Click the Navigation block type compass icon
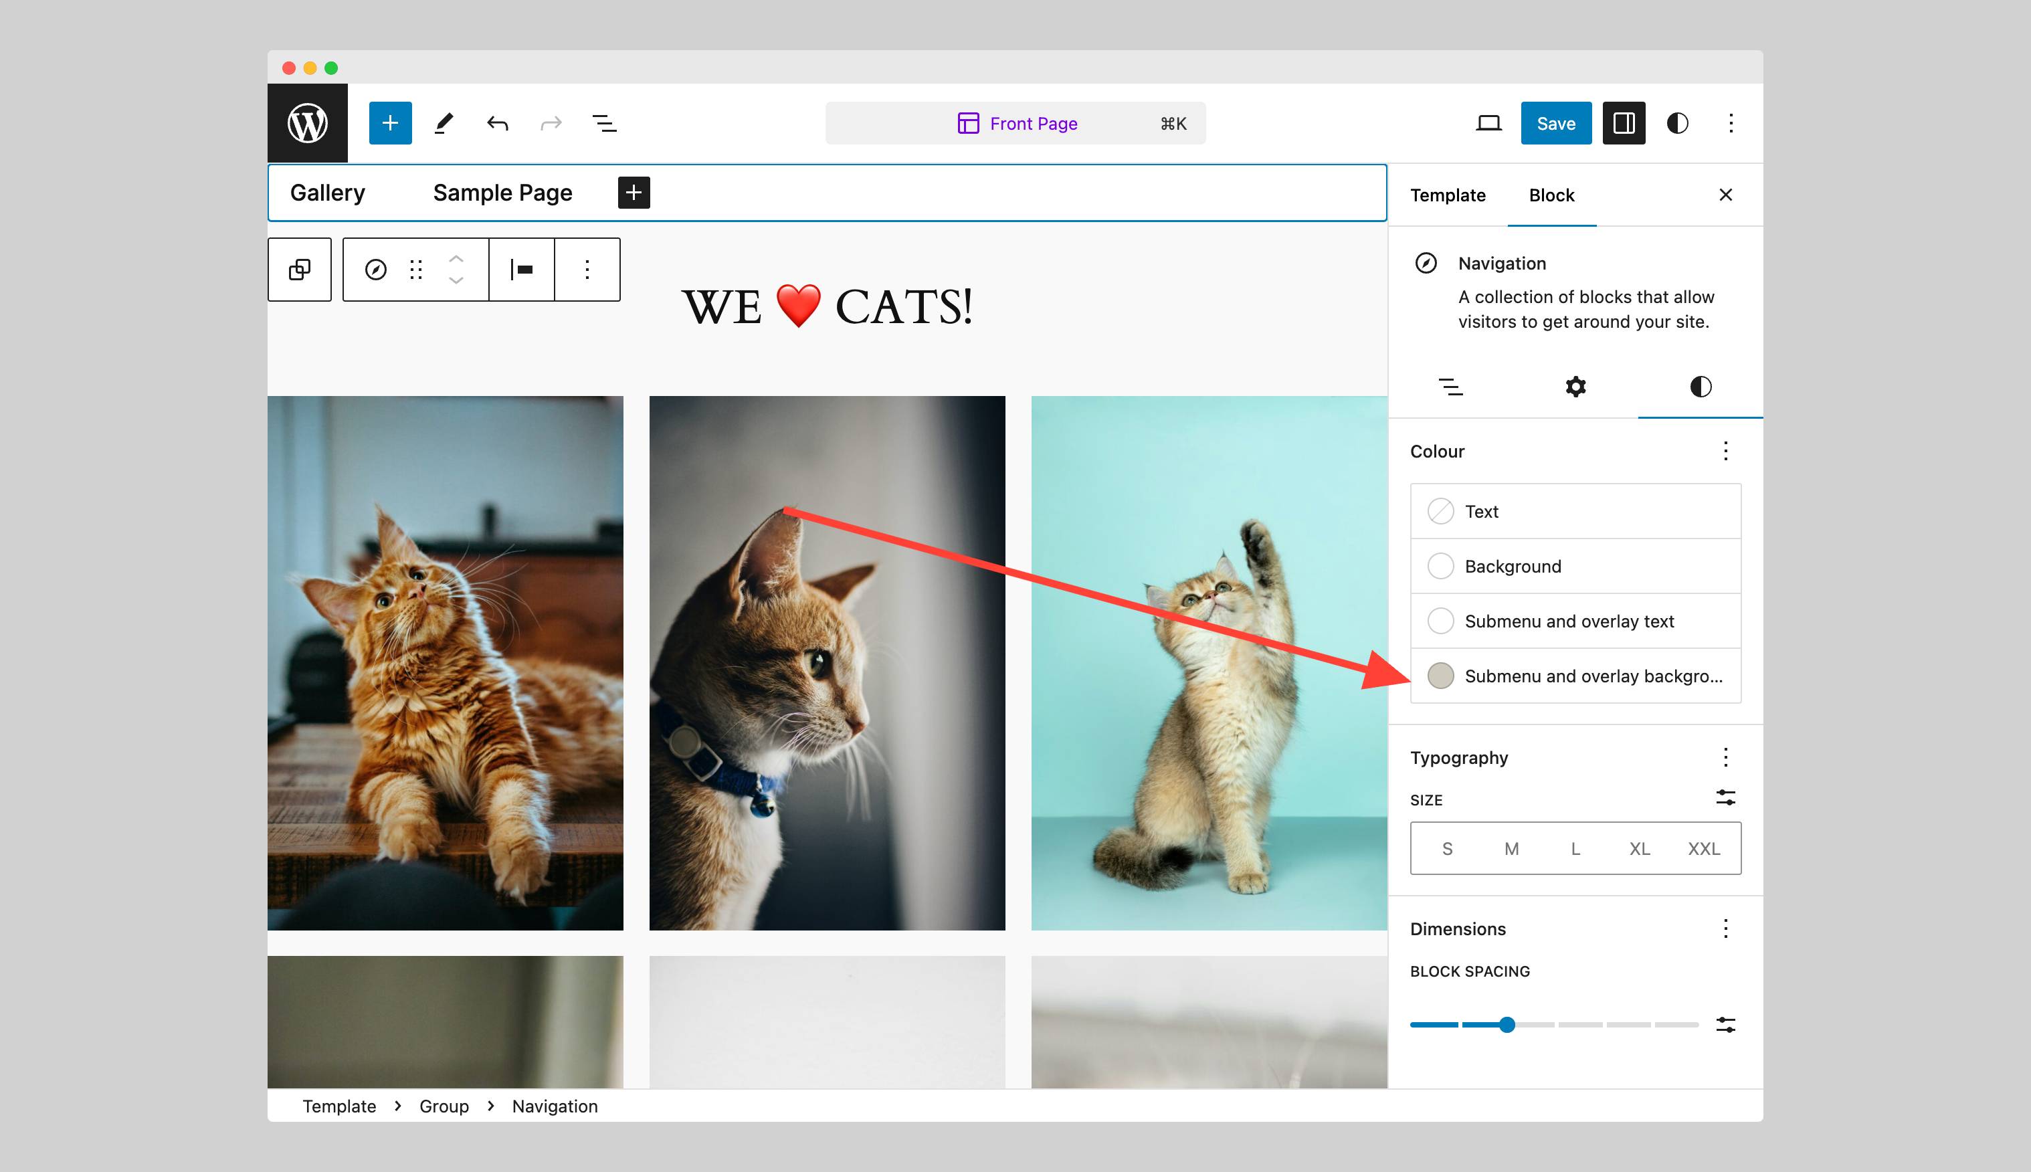2031x1172 pixels. pyautogui.click(x=376, y=270)
